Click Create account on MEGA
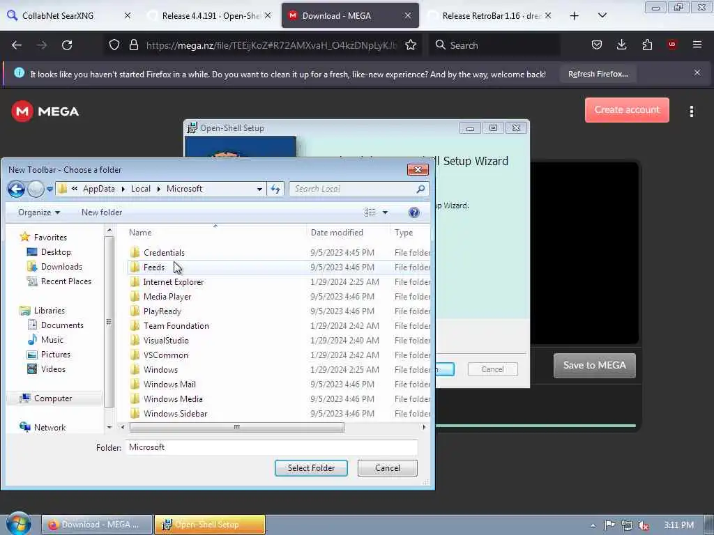 [627, 109]
